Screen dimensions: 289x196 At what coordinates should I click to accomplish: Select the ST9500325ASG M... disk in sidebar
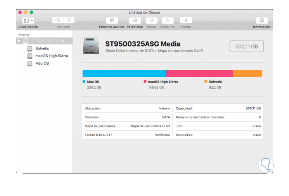[45, 41]
